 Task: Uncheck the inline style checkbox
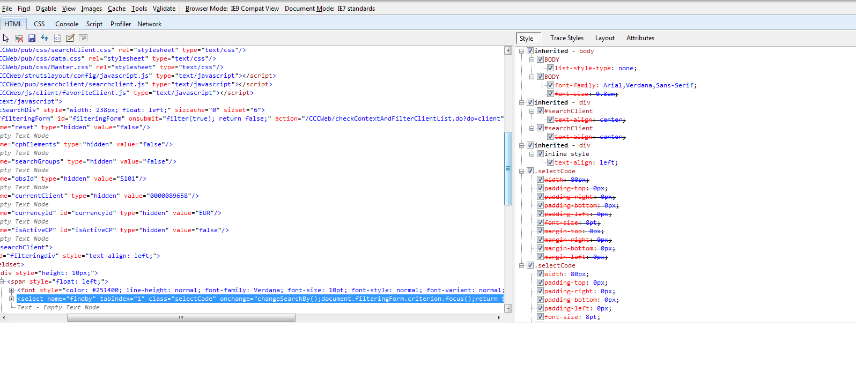(x=540, y=154)
